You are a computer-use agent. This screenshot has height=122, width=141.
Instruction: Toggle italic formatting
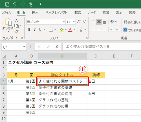tap(35, 30)
